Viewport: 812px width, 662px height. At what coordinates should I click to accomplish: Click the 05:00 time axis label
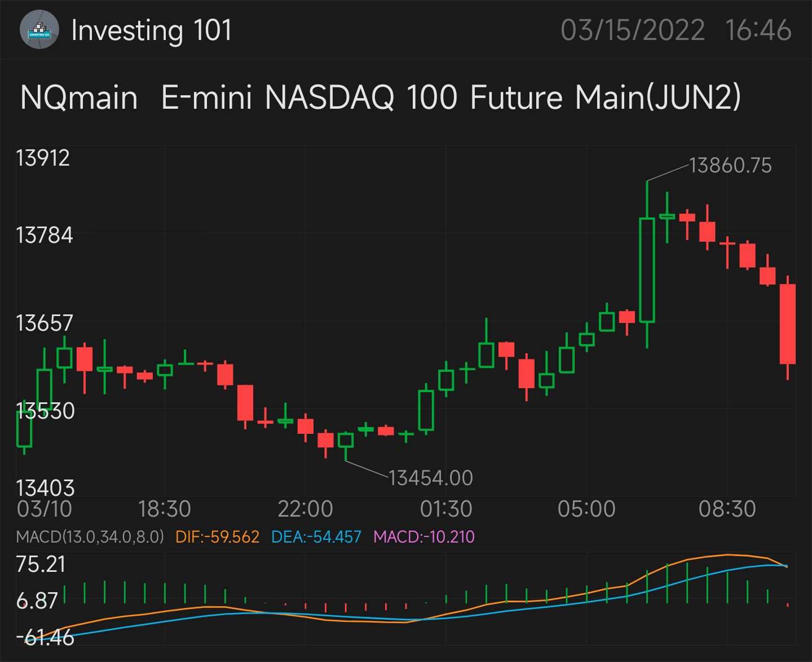pyautogui.click(x=586, y=509)
